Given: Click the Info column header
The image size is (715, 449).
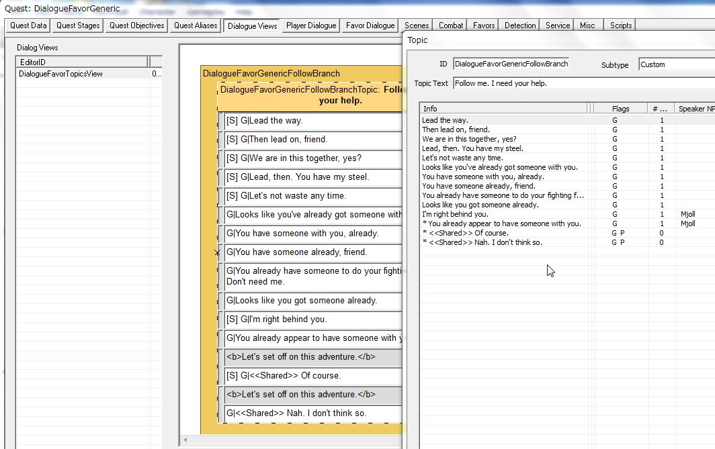Looking at the screenshot, I should point(504,108).
